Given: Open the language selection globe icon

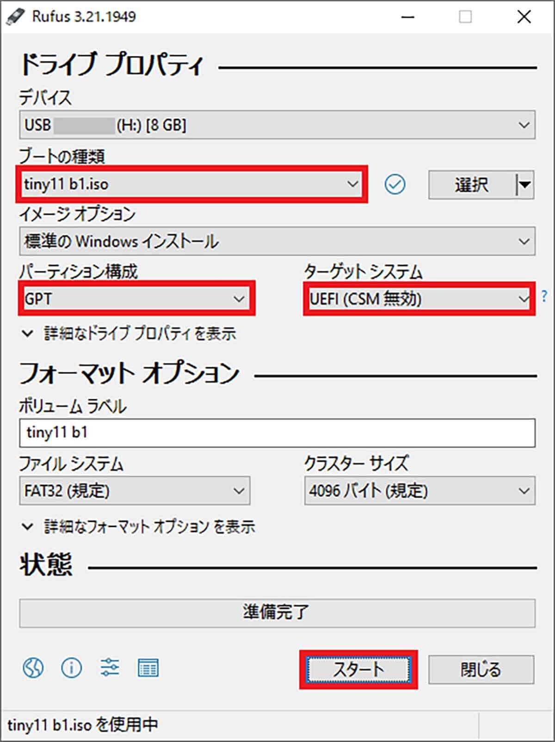Looking at the screenshot, I should tap(33, 668).
